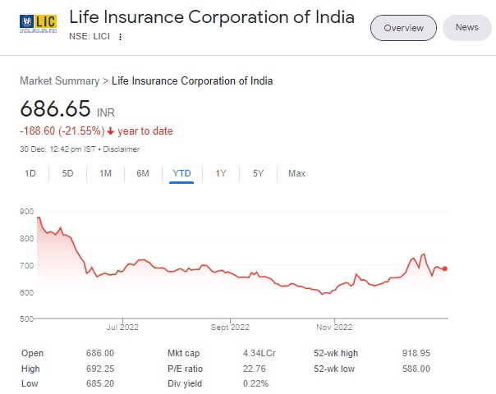496x394 pixels.
Task: Show the 1Y price chart
Action: pyautogui.click(x=221, y=173)
